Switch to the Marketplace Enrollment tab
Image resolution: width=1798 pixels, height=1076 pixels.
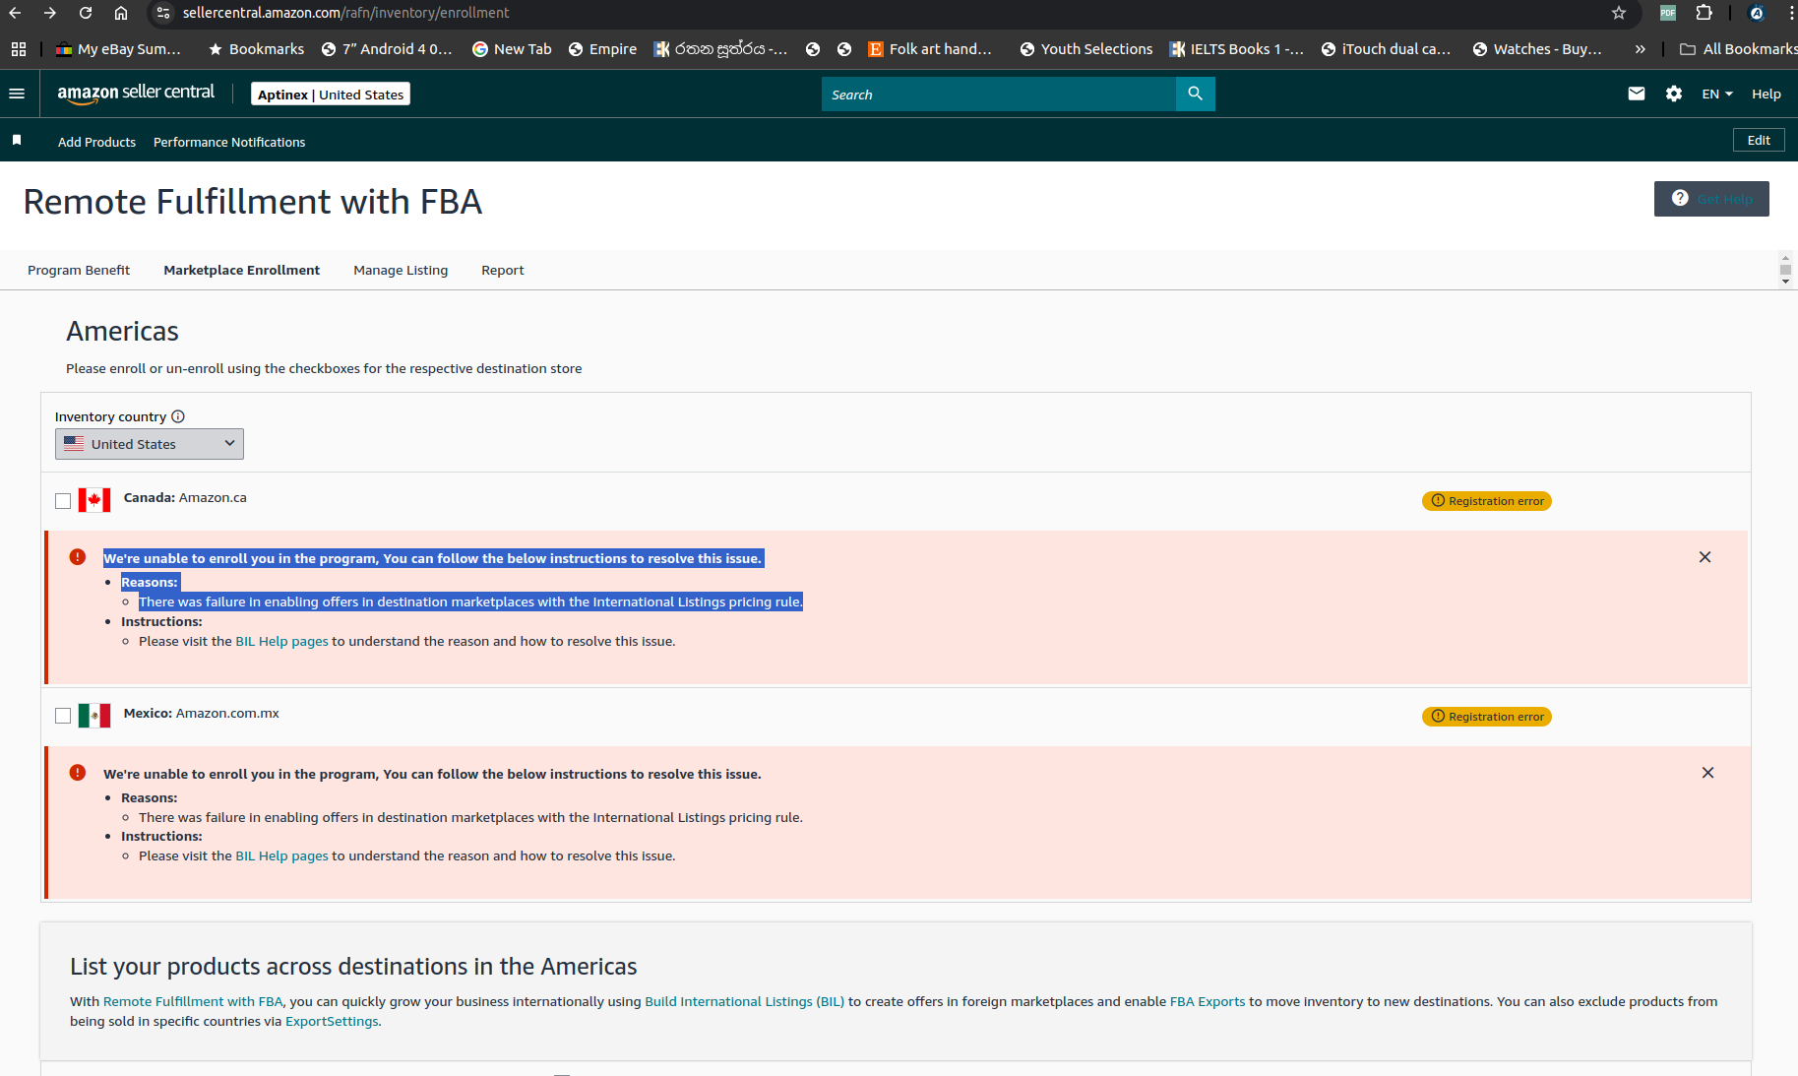[x=241, y=270]
